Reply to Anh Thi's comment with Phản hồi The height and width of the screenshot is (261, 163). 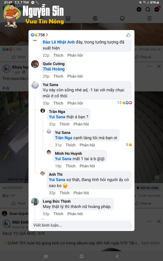pyautogui.click(x=81, y=193)
